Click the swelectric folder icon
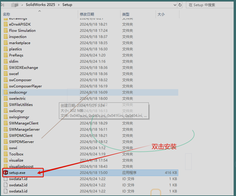Viewport: 236px width, 196px height. (6, 99)
